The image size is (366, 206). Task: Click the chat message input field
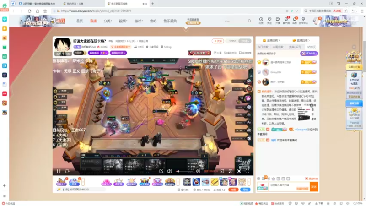[x=289, y=186]
